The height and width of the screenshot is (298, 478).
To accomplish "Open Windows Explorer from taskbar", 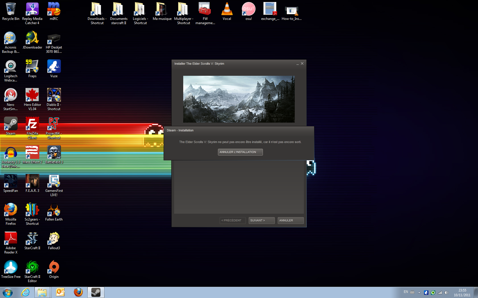I will [x=42, y=292].
